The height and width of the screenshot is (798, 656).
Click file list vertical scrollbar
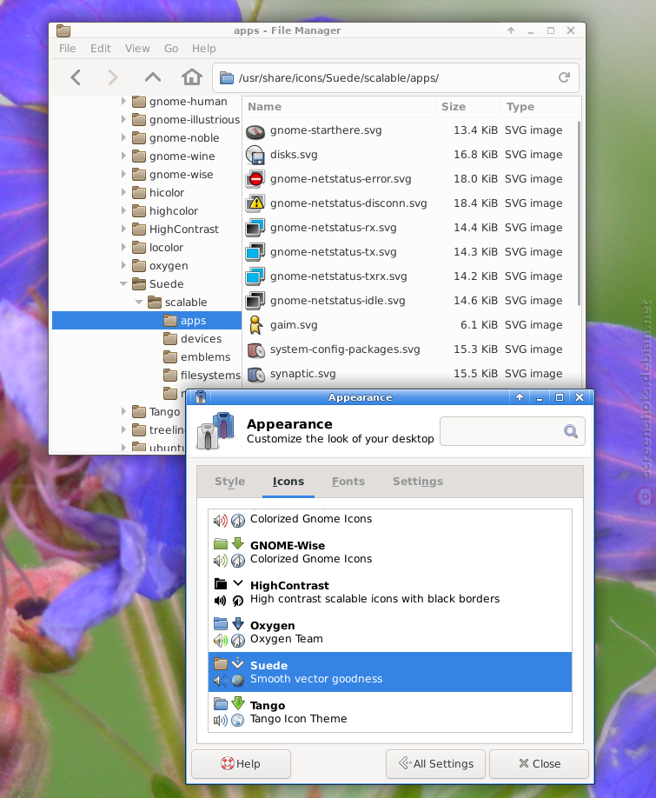(x=579, y=214)
